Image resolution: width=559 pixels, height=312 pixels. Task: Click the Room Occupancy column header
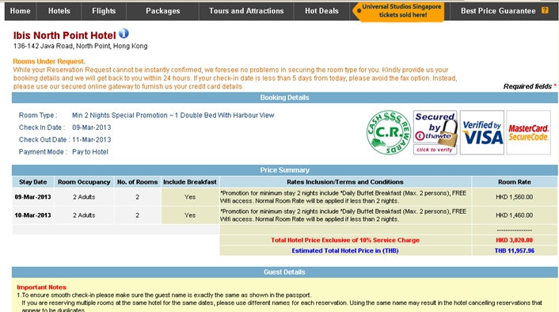[x=84, y=182]
